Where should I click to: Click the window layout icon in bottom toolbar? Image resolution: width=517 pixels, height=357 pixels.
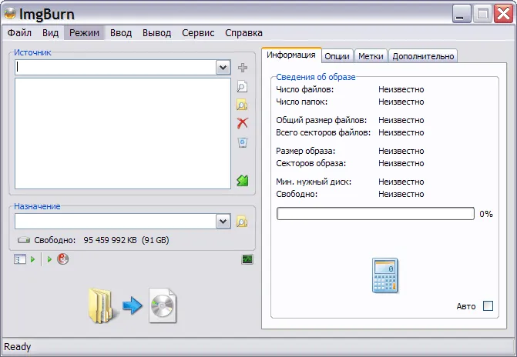tap(20, 259)
